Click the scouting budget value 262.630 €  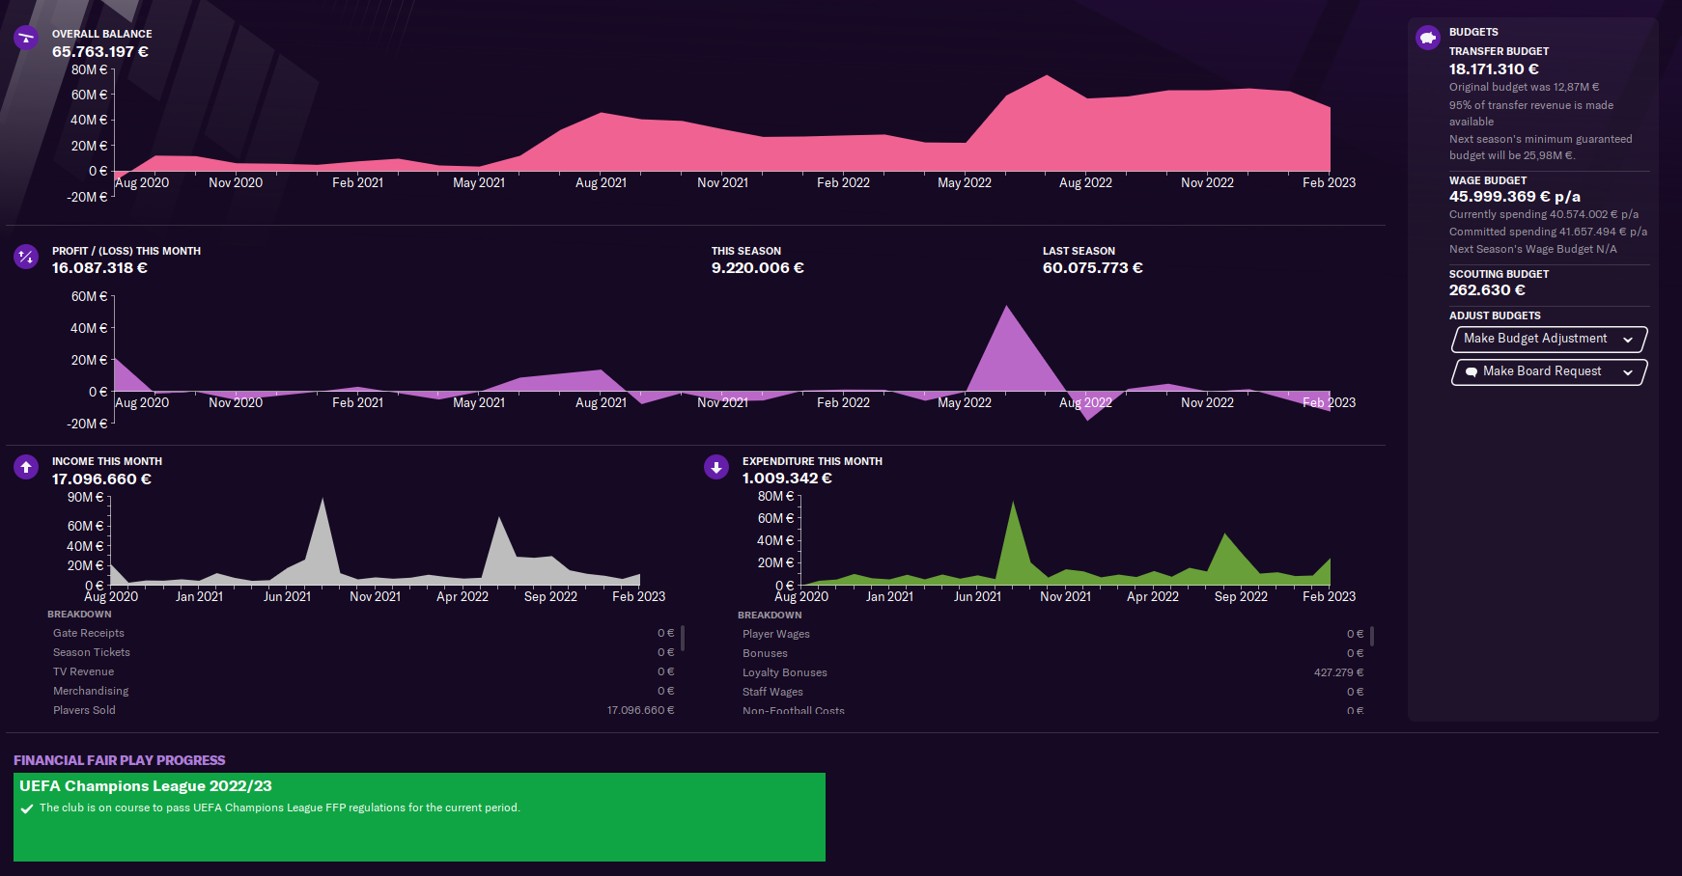[x=1487, y=290]
